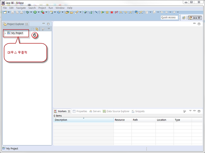The image size is (205, 153).
Task: Switch to the Data Source Explorer tab
Action: tap(116, 111)
